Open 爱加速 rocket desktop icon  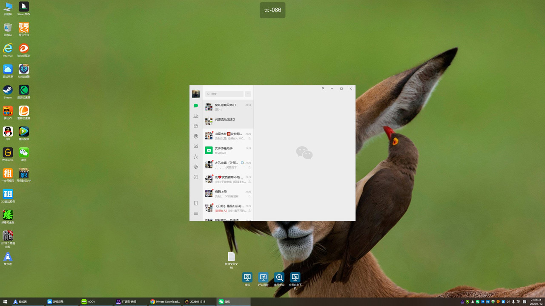pos(8,258)
